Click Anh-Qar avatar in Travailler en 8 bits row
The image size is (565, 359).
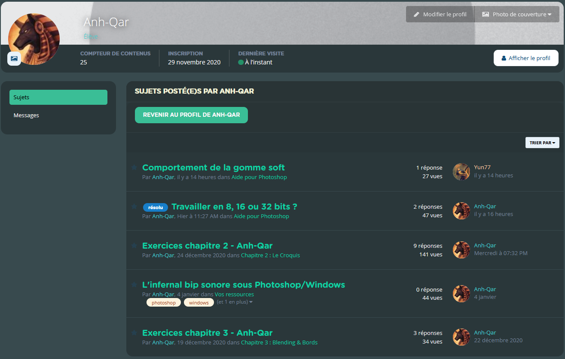[461, 211]
